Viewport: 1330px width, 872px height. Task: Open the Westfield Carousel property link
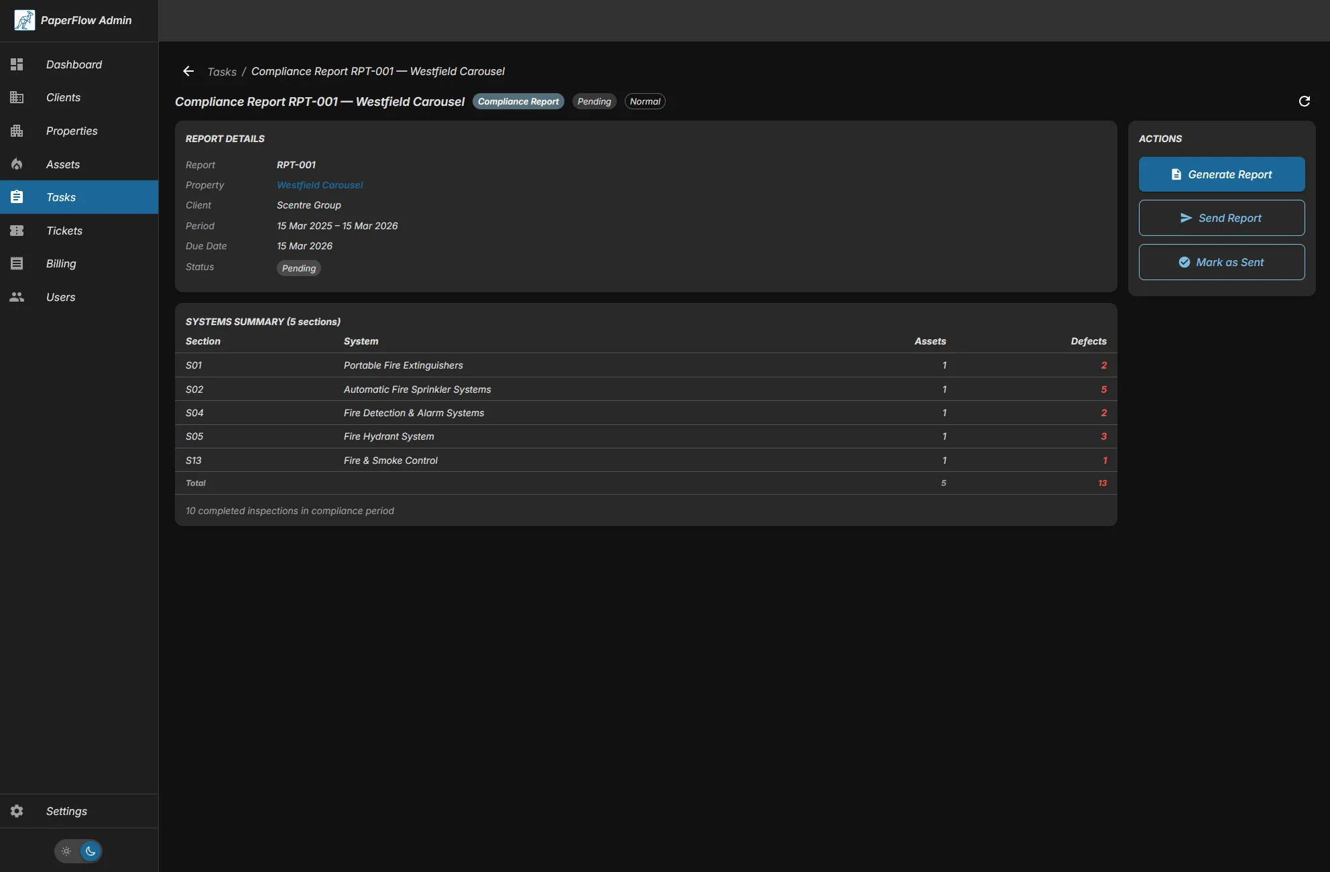[319, 185]
